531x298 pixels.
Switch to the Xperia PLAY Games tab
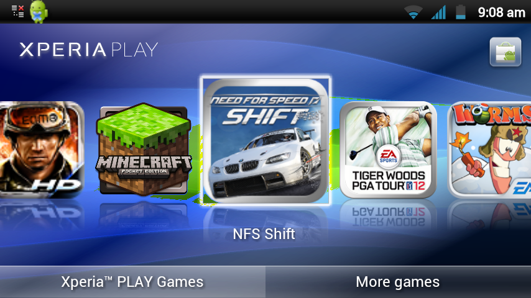pos(132,282)
